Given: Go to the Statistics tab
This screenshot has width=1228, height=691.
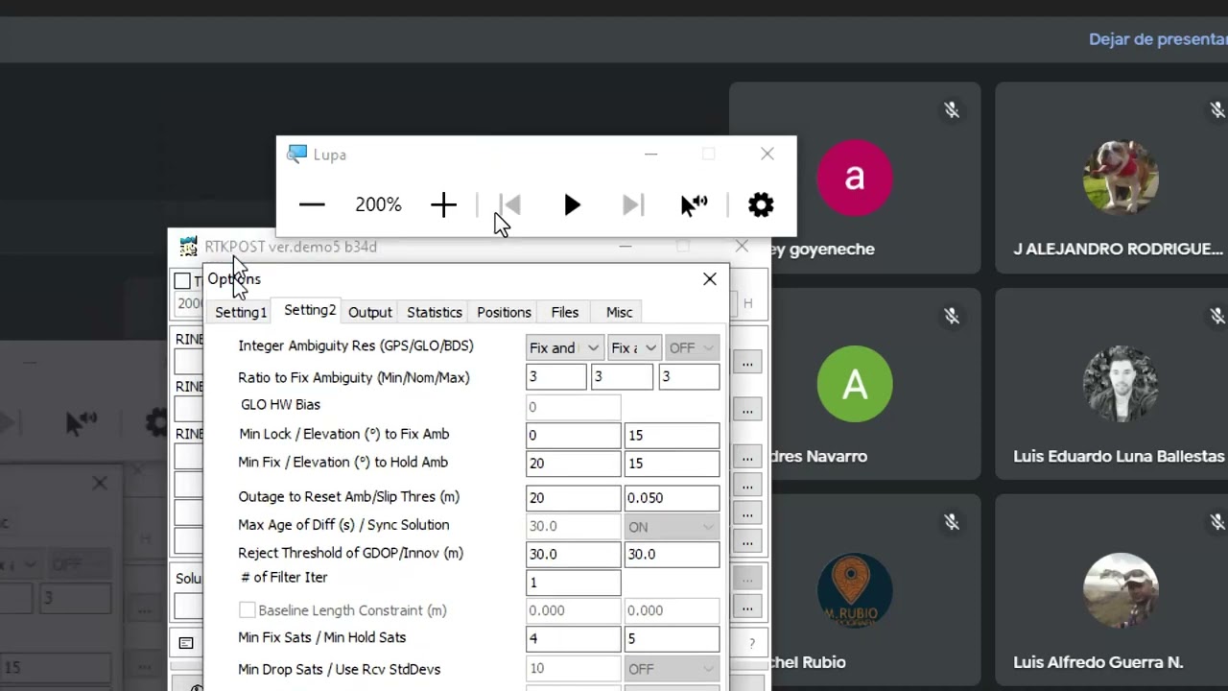Looking at the screenshot, I should [x=434, y=312].
